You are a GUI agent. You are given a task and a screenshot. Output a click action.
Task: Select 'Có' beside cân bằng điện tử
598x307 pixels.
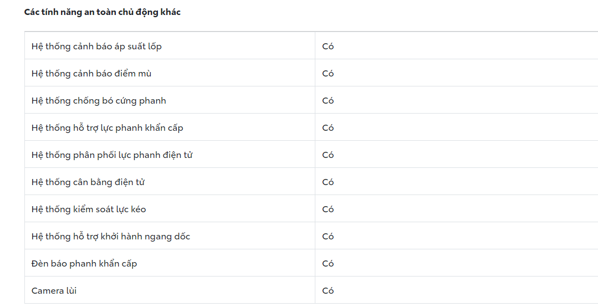pyautogui.click(x=328, y=182)
